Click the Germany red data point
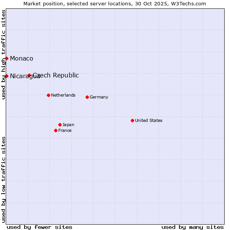This screenshot has height=230, width=230. [87, 97]
